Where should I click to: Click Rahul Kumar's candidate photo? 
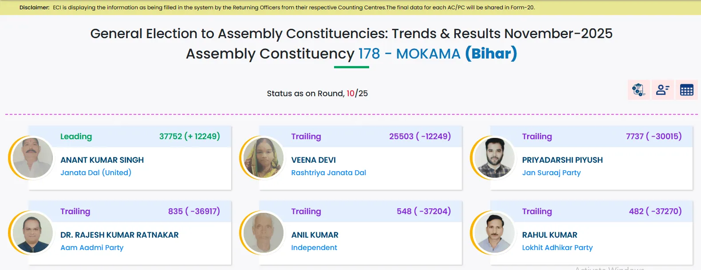pos(494,233)
